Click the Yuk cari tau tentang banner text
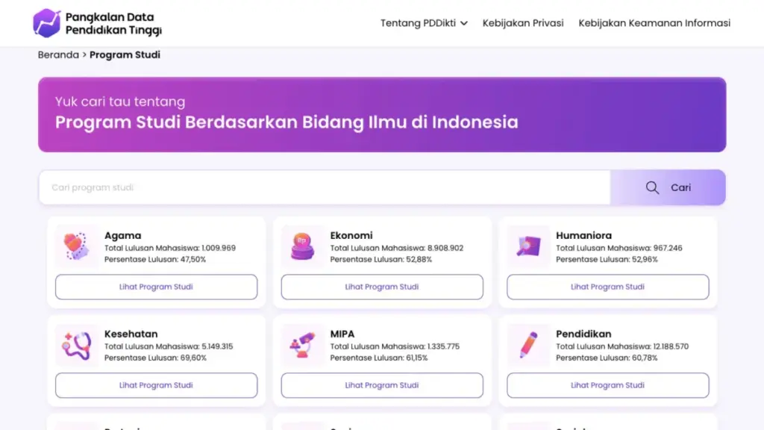Screen dimensions: 764x430 click(x=120, y=102)
